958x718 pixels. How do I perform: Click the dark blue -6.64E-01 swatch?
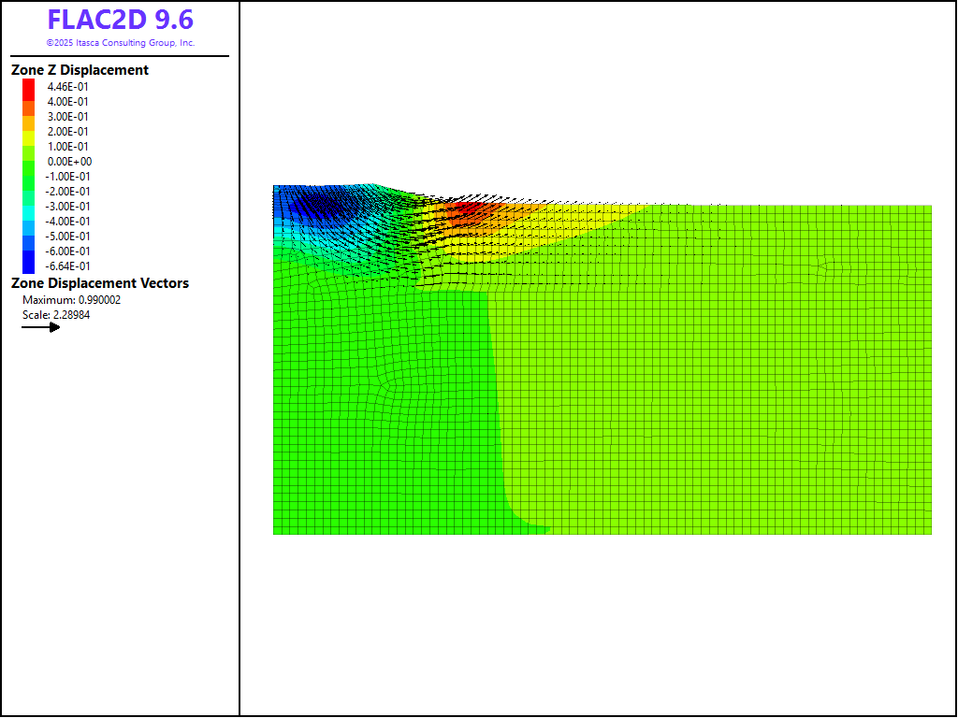click(x=29, y=266)
